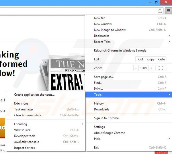Open Extensions from Tools submenu
The height and width of the screenshot is (154, 172).
tap(45, 103)
